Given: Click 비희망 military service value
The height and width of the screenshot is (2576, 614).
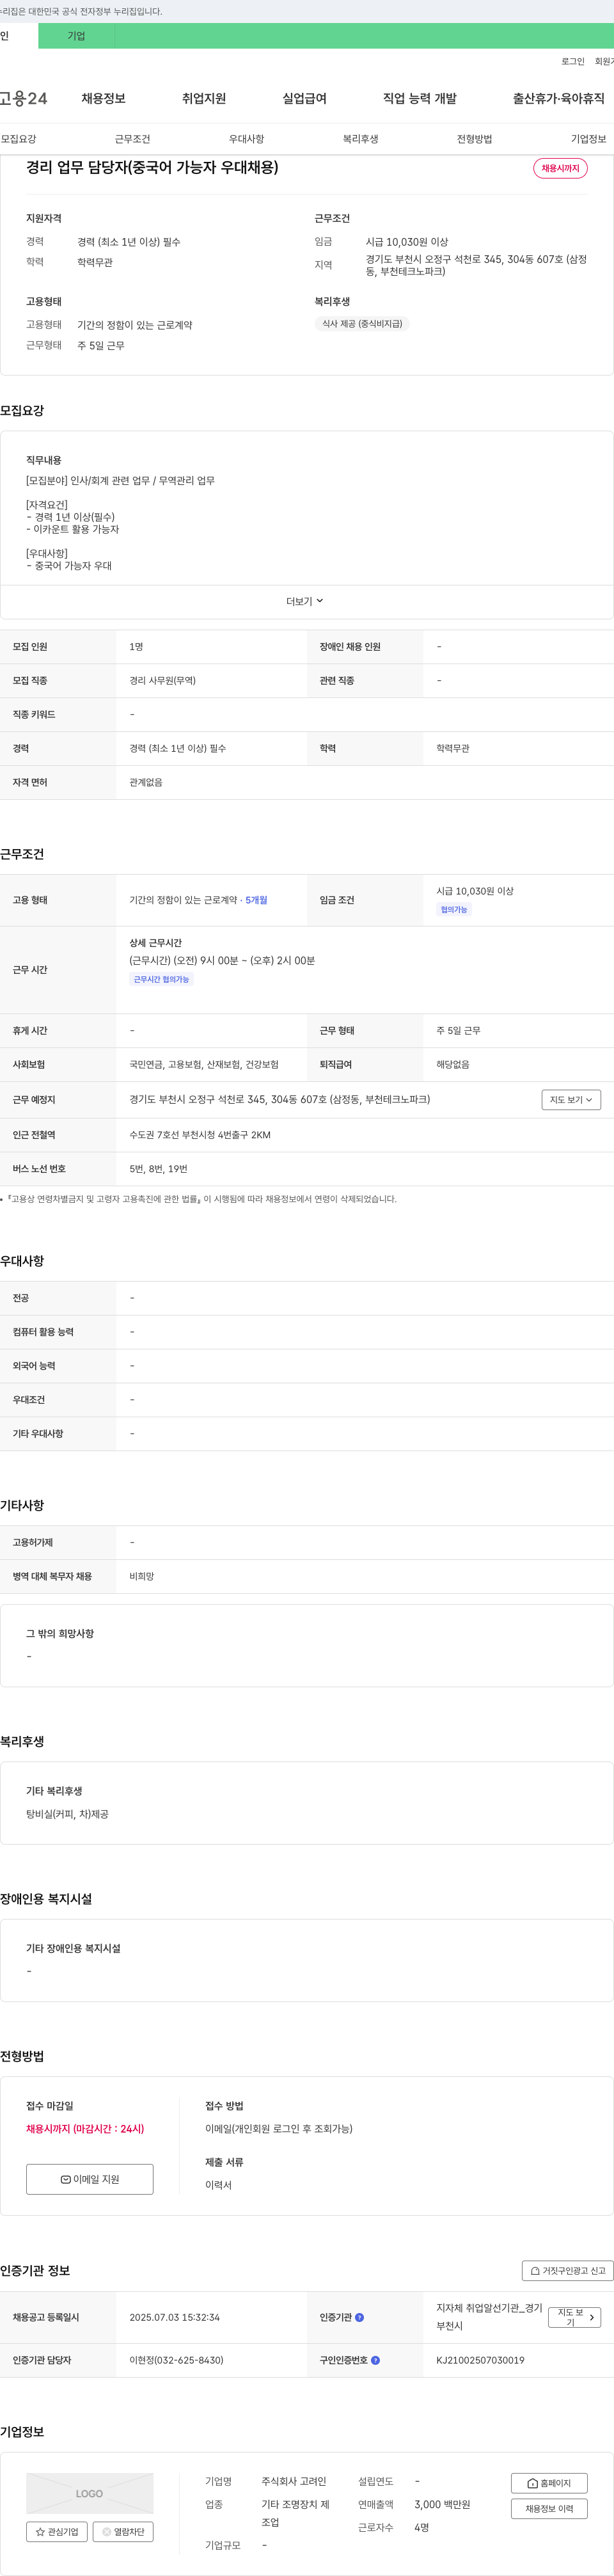Looking at the screenshot, I should (142, 1576).
